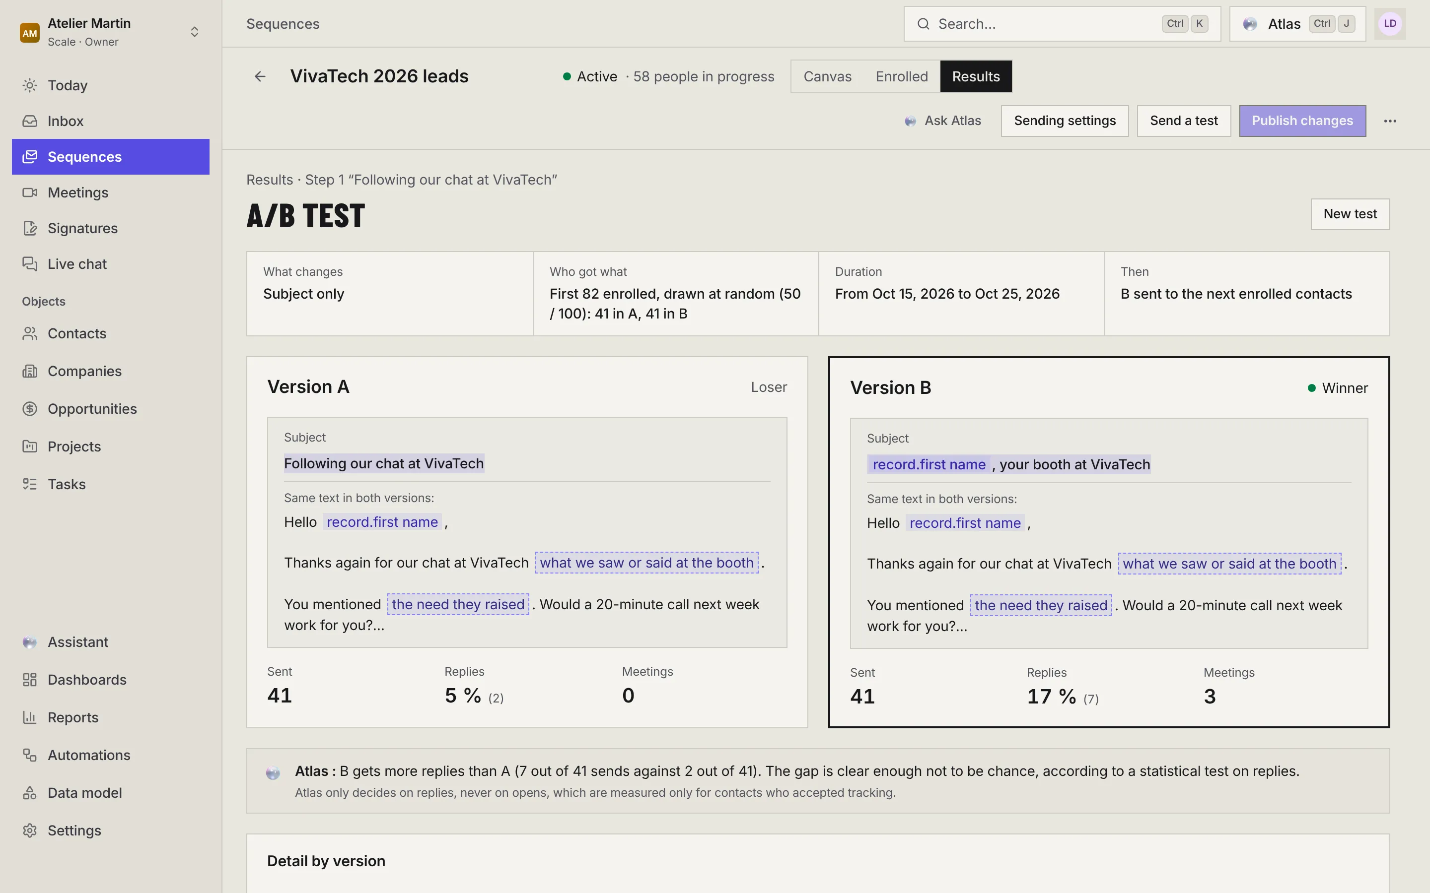Select the Results tab
Image resolution: width=1430 pixels, height=893 pixels.
[976, 77]
